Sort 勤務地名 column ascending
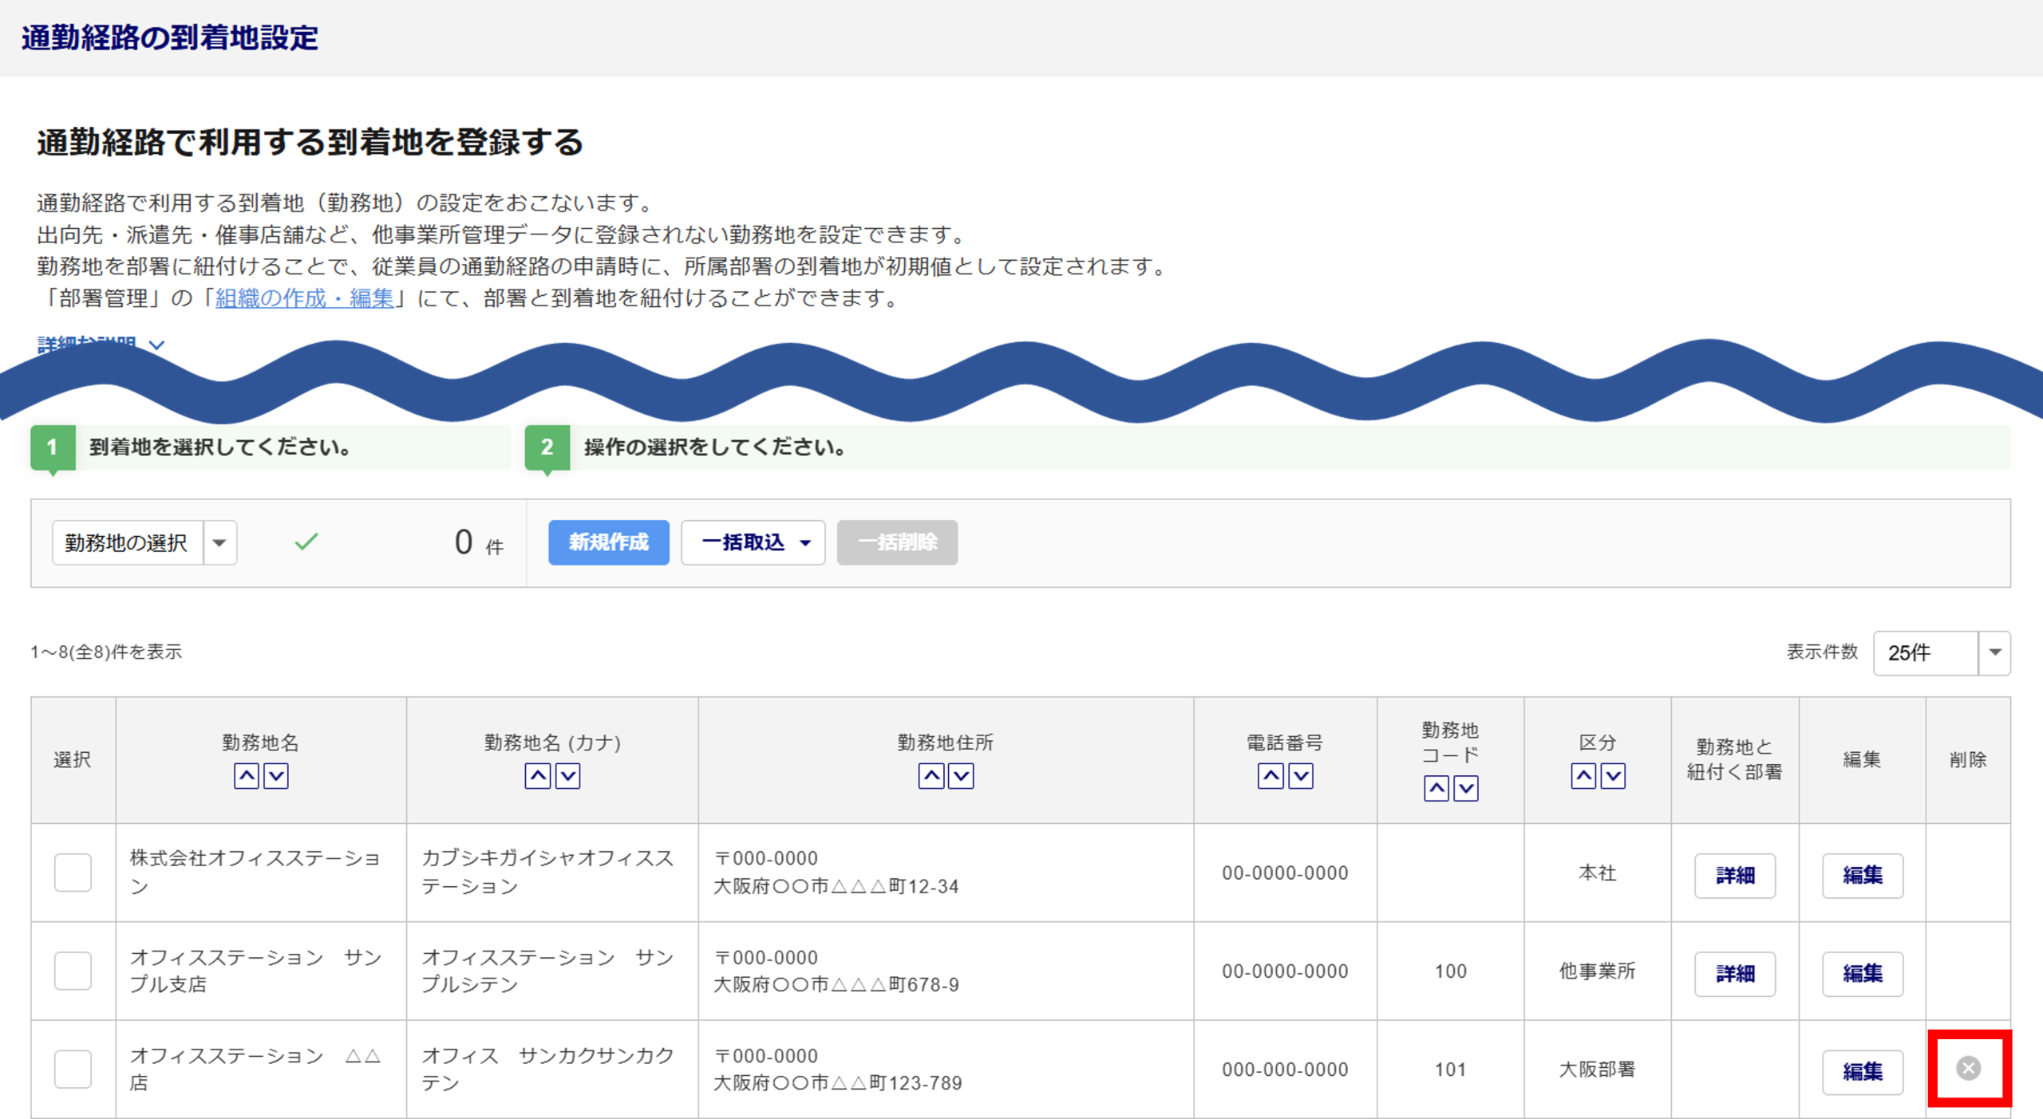Viewport: 2043px width, 1119px height. 246,775
